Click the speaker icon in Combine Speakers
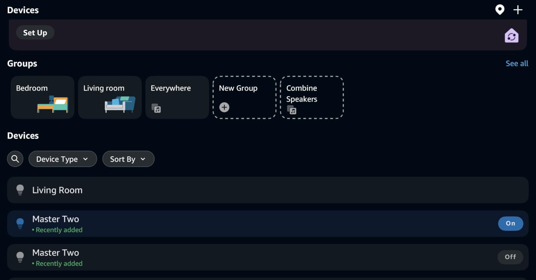The width and height of the screenshot is (536, 280). 292,110
